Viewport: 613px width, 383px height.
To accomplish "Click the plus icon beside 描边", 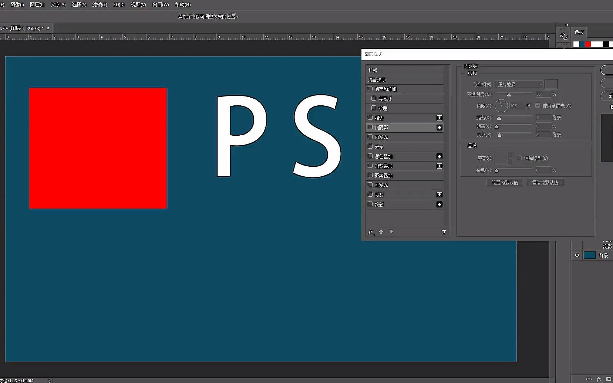I will click(x=439, y=118).
